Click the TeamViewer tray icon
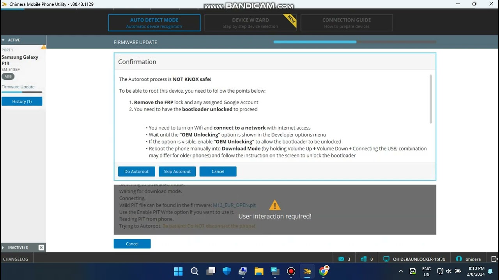Image resolution: width=499 pixels, height=280 pixels. (412, 271)
